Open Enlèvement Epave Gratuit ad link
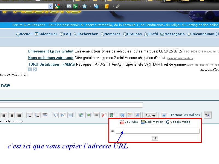 [51, 51]
